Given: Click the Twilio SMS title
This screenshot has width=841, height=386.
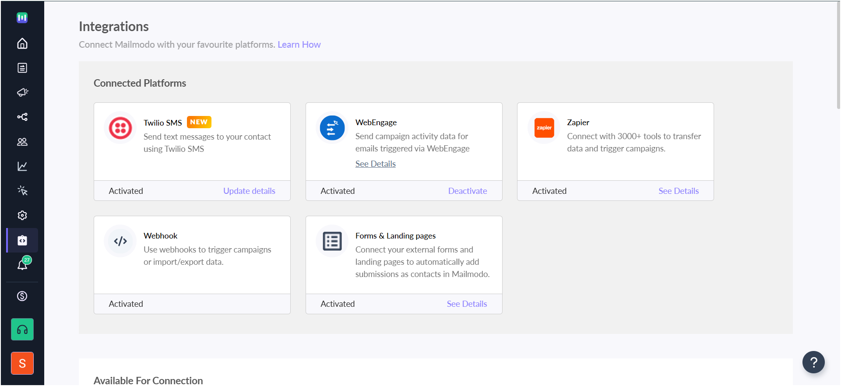Looking at the screenshot, I should tap(163, 123).
